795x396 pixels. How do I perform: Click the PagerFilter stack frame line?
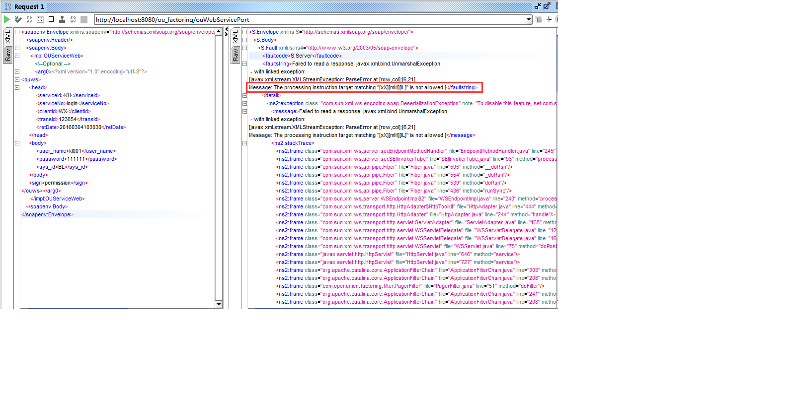pyautogui.click(x=410, y=286)
